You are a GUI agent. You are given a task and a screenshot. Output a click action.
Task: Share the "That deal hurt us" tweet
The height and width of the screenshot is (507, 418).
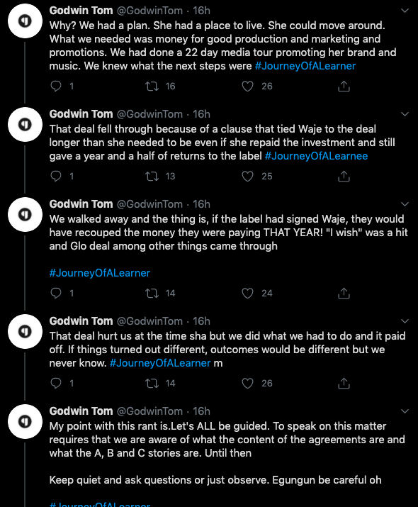[344, 383]
